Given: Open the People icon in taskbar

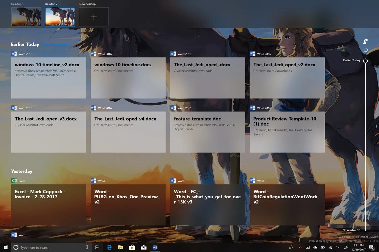Looking at the screenshot, I should coord(291,247).
